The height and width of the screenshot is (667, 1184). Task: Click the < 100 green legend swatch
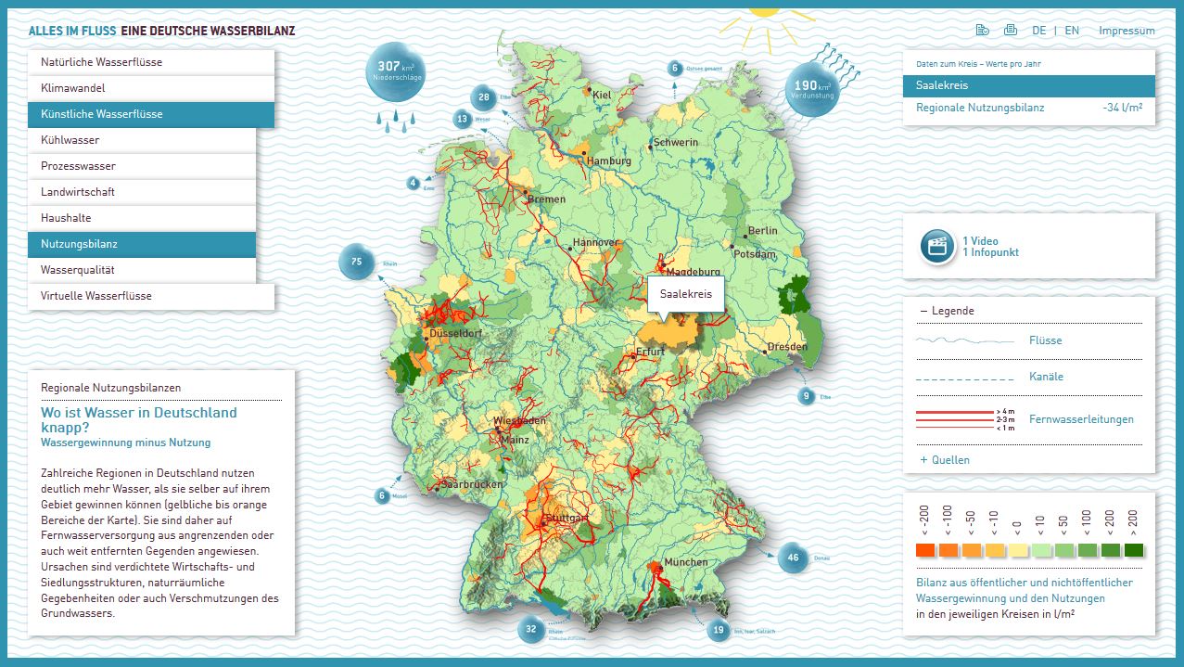point(1087,550)
